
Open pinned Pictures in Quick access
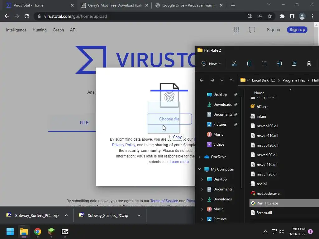220,124
